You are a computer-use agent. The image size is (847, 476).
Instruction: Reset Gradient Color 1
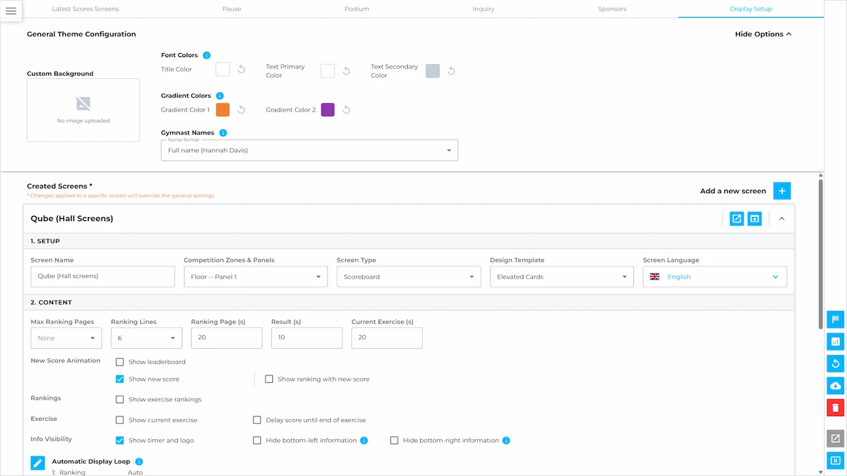click(242, 109)
